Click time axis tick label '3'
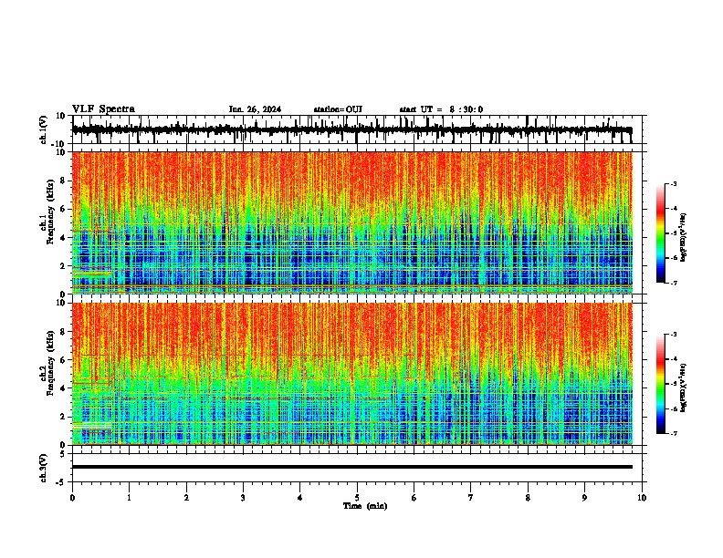The height and width of the screenshot is (558, 723). pyautogui.click(x=243, y=498)
